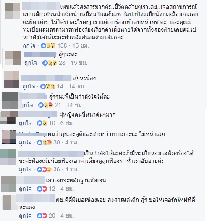
Task: Open the 15 ชม. timestamp of first comment
Action: pyautogui.click(x=81, y=45)
